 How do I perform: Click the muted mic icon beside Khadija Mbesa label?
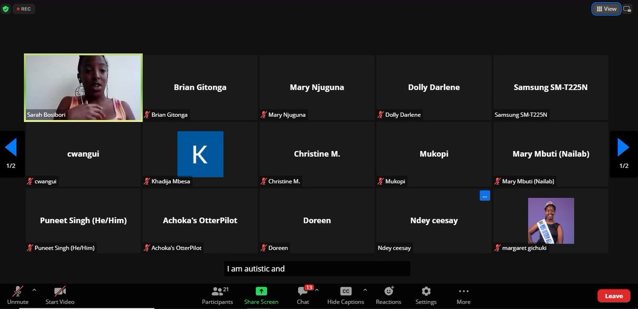click(x=147, y=181)
